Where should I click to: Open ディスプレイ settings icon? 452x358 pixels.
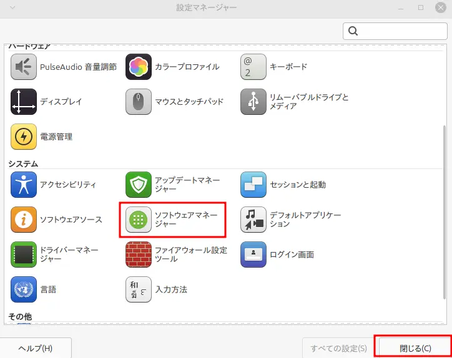(24, 102)
